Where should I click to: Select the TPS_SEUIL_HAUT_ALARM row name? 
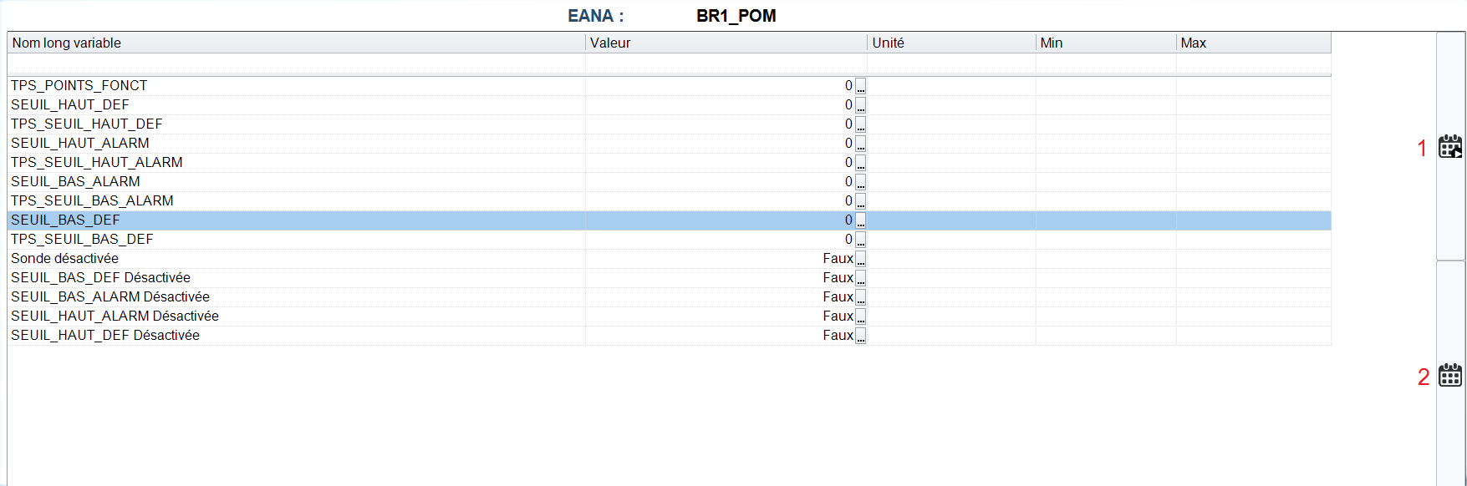click(97, 163)
